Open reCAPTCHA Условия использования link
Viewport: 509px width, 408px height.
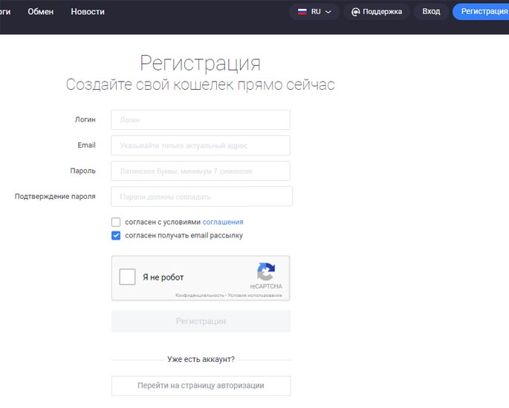(x=255, y=295)
